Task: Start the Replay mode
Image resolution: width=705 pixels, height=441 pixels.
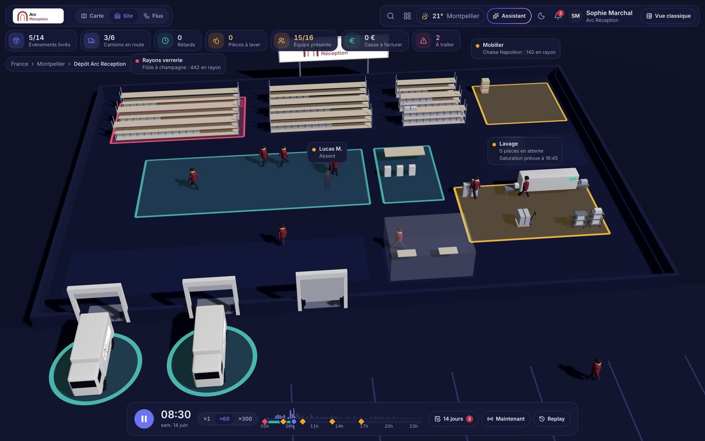Action: point(552,419)
